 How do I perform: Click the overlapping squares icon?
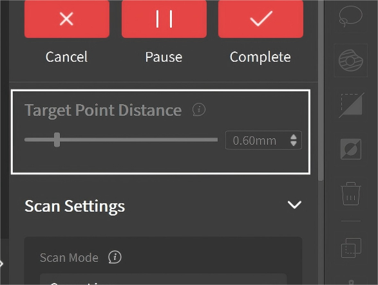coord(351,248)
